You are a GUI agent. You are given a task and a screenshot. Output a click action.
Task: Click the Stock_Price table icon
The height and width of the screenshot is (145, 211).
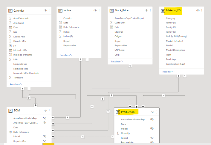tap(111, 11)
